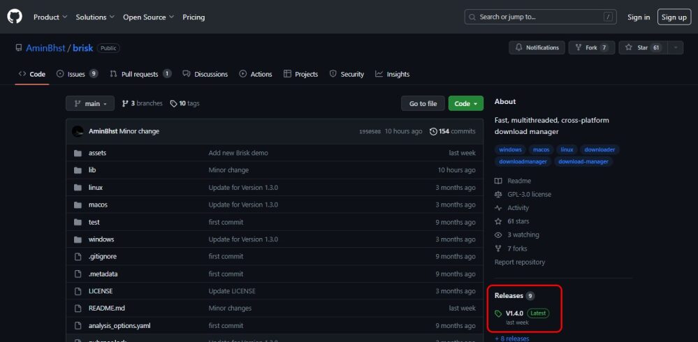Open the test folder
This screenshot has width=698, height=342.
(x=94, y=222)
